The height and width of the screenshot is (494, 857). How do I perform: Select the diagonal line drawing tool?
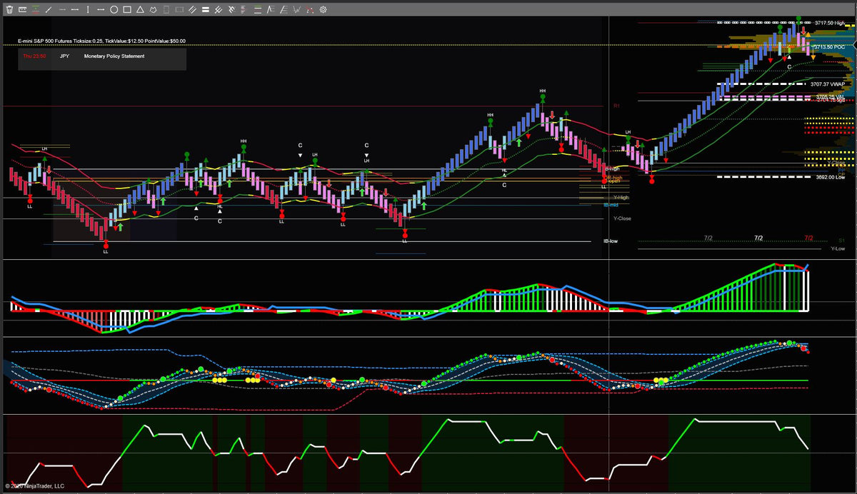click(49, 10)
